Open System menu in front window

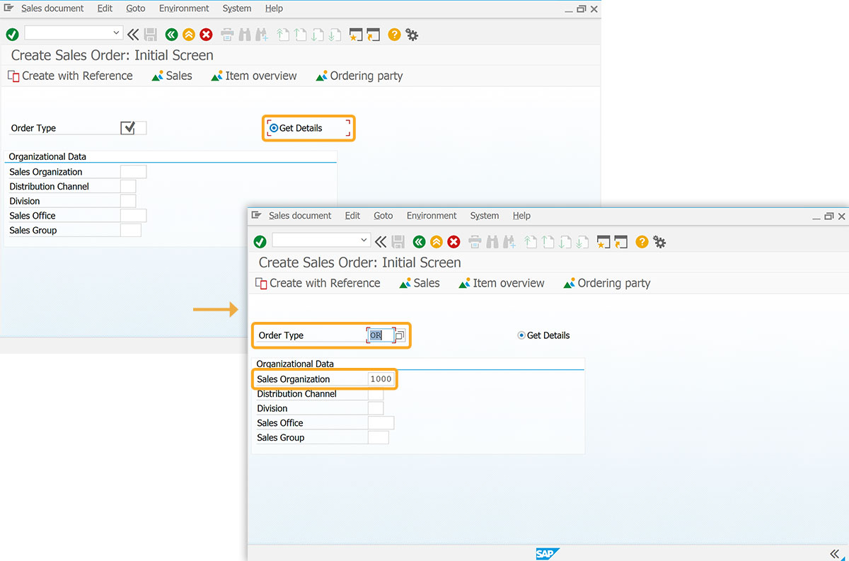click(485, 216)
